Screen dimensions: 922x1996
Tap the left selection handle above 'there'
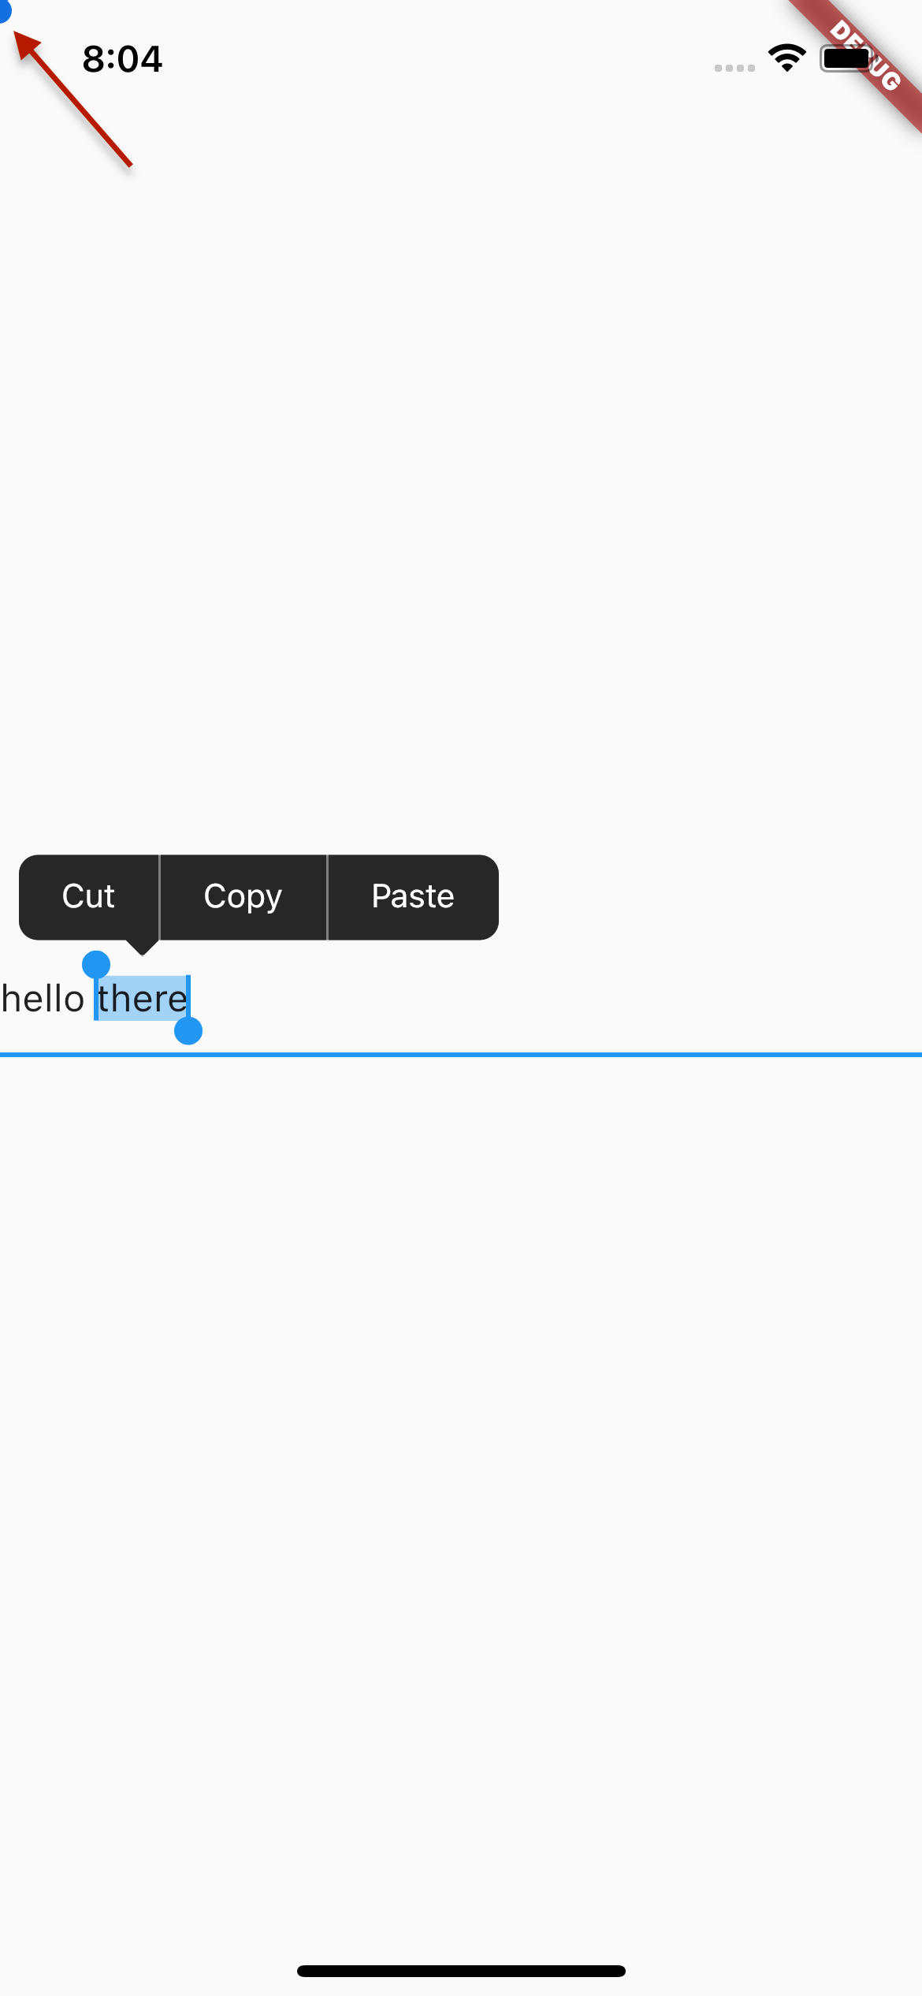95,963
